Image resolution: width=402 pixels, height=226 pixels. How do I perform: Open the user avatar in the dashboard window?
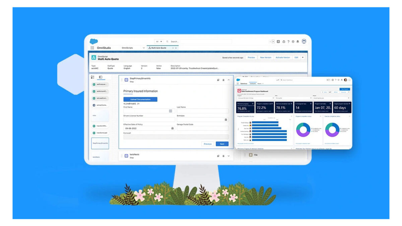(x=346, y=80)
